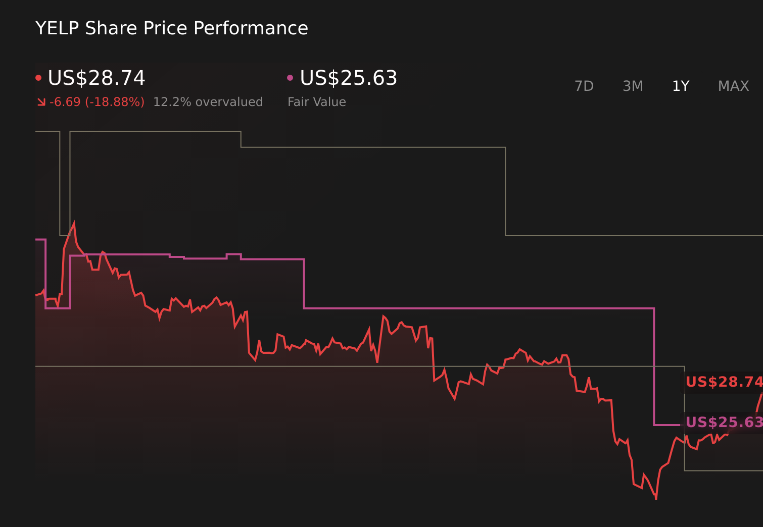Click the large US$25.63 fair value in header
Image resolution: width=763 pixels, height=527 pixels.
click(x=349, y=78)
